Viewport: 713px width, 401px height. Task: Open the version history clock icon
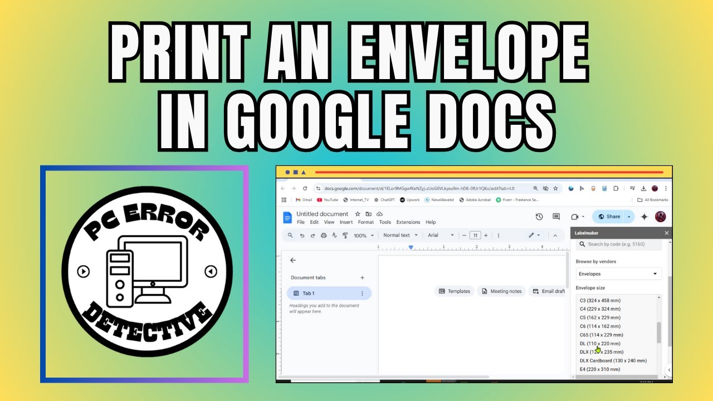point(539,217)
